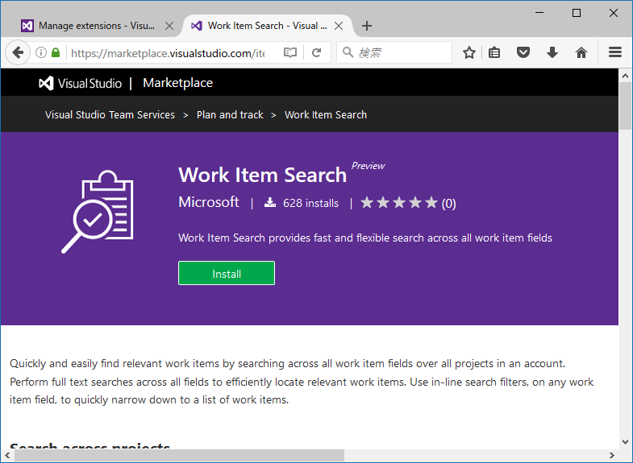
Task: Click the Visual Studio logo in header
Action: click(x=81, y=83)
